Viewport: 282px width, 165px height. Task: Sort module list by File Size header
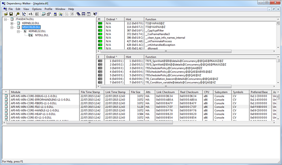click(137, 92)
